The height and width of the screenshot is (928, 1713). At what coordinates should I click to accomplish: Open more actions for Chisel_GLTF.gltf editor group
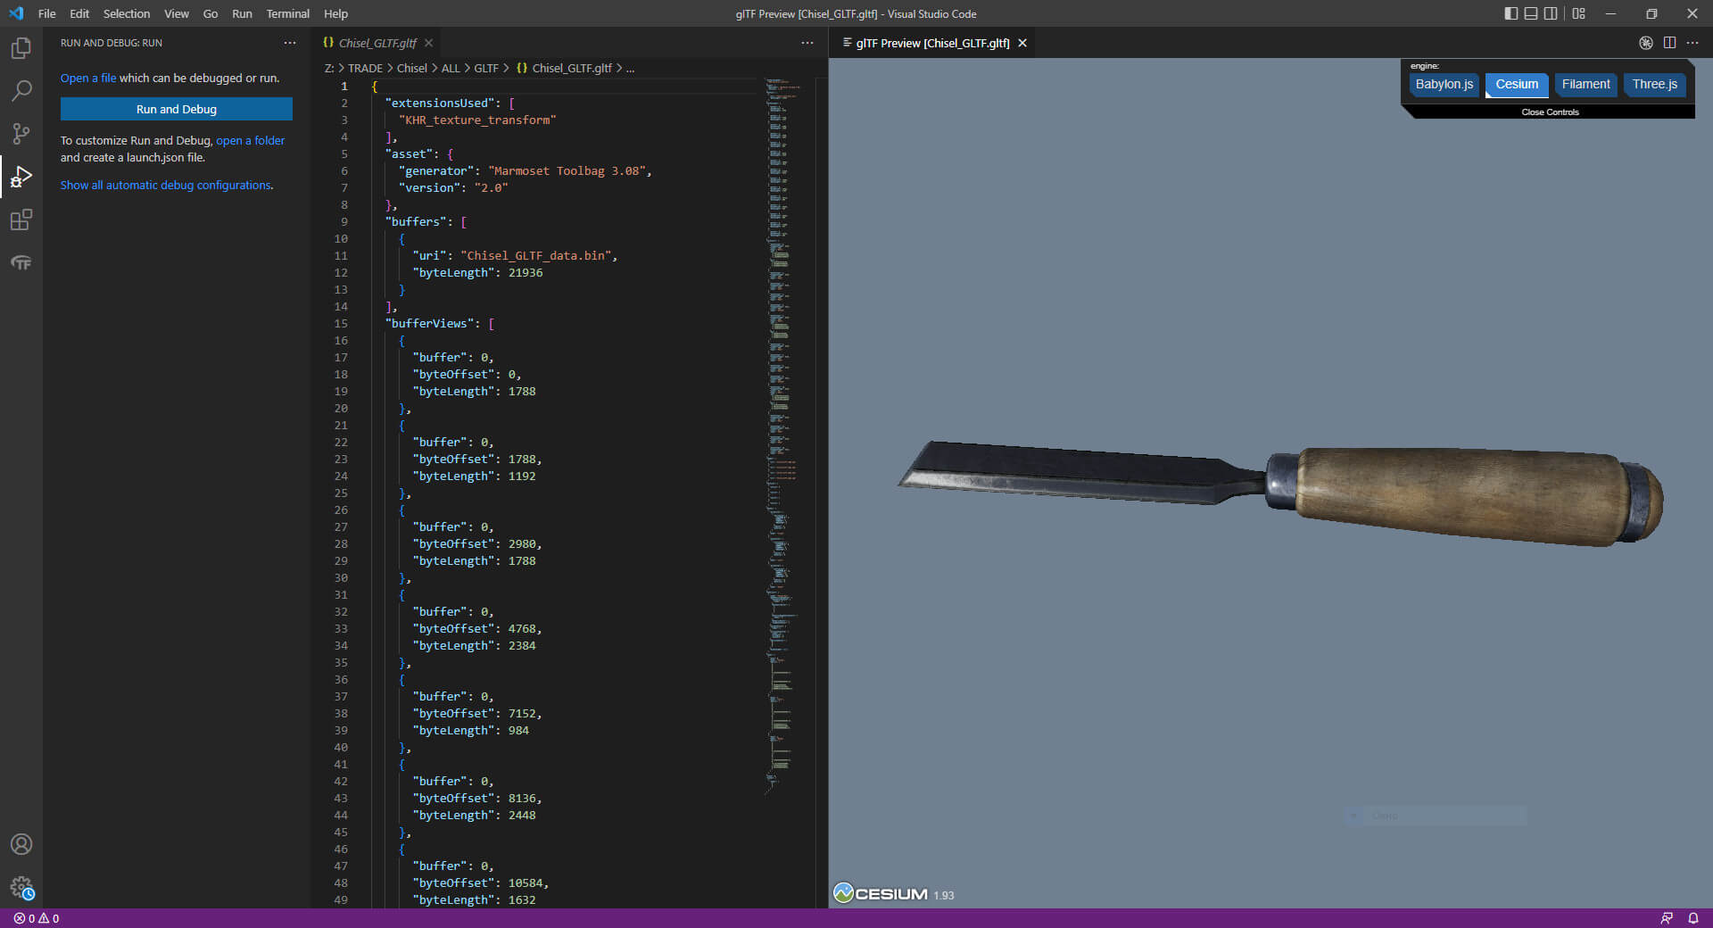807,43
